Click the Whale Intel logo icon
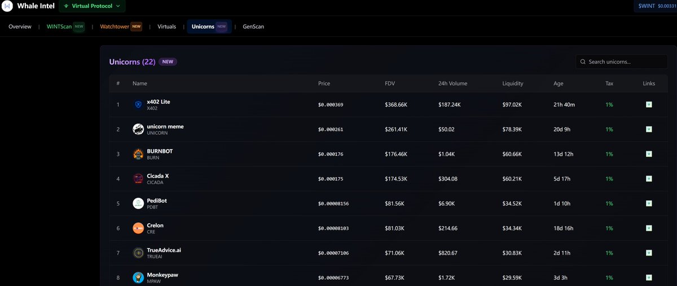677x286 pixels. [8, 6]
